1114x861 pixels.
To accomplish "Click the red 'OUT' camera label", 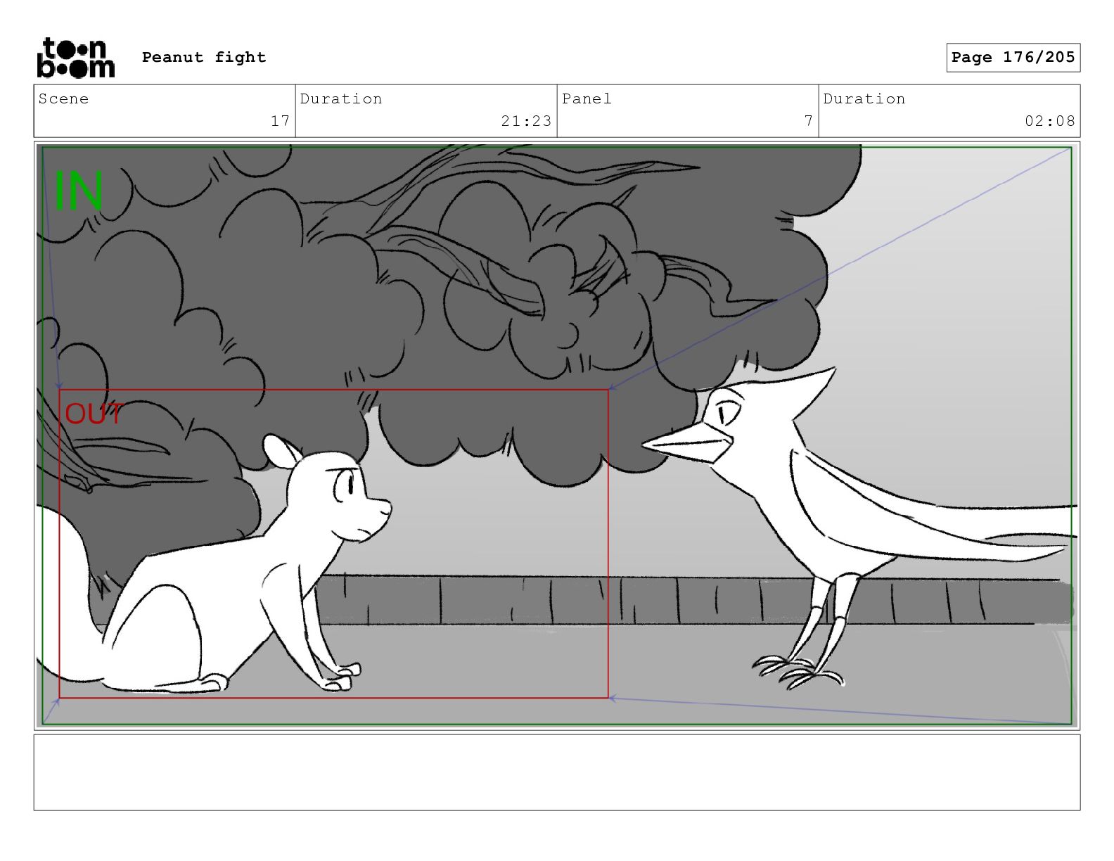I will (x=94, y=414).
